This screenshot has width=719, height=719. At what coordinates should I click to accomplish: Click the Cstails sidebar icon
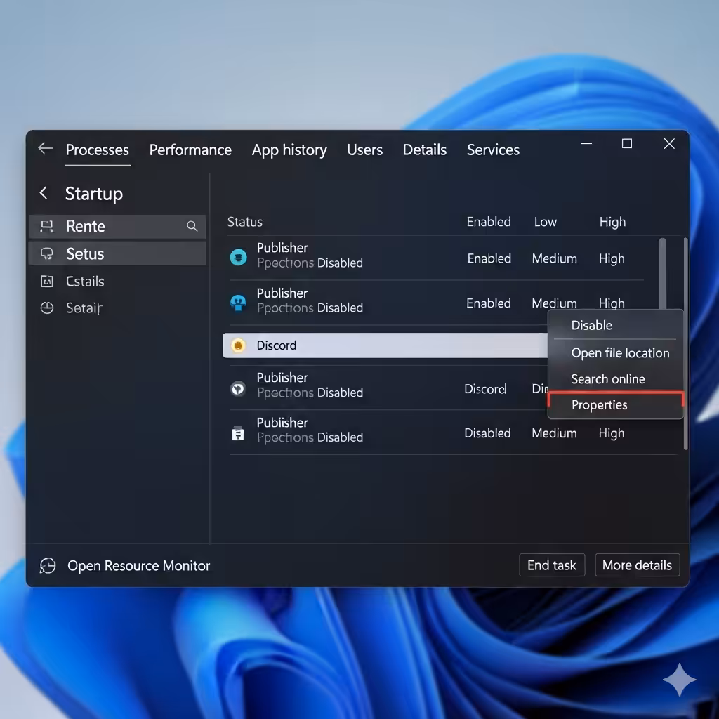point(46,281)
